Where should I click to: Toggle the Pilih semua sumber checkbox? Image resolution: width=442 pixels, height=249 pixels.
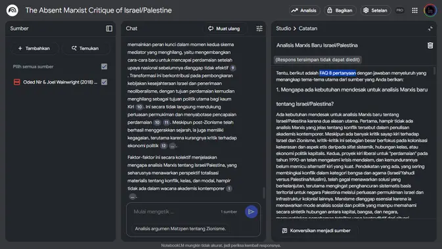click(x=104, y=66)
